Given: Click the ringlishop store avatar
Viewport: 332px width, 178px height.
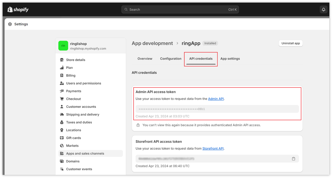Looking at the screenshot, I should [x=63, y=46].
